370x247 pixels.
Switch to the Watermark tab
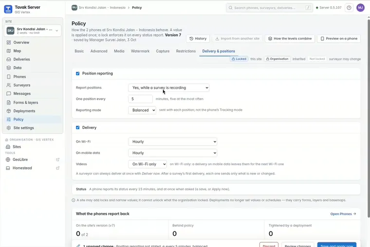coord(140,51)
